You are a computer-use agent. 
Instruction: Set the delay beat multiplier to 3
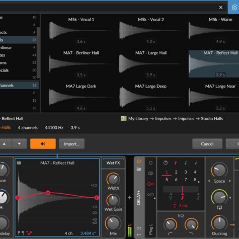186,172
